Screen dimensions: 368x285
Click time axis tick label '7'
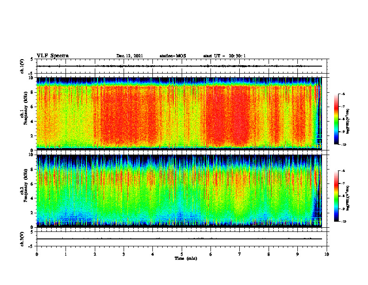[x=240, y=254]
